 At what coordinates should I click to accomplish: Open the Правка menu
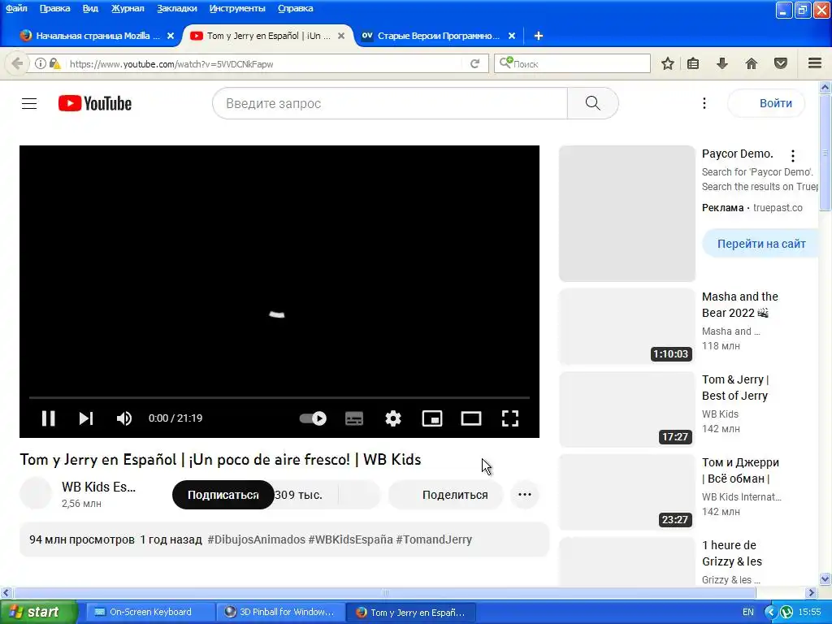(x=54, y=8)
